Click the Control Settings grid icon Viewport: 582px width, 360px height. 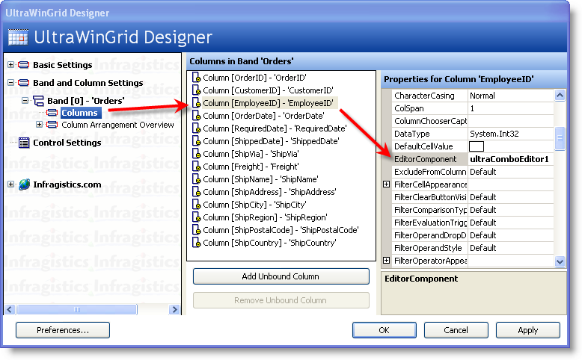[24, 143]
